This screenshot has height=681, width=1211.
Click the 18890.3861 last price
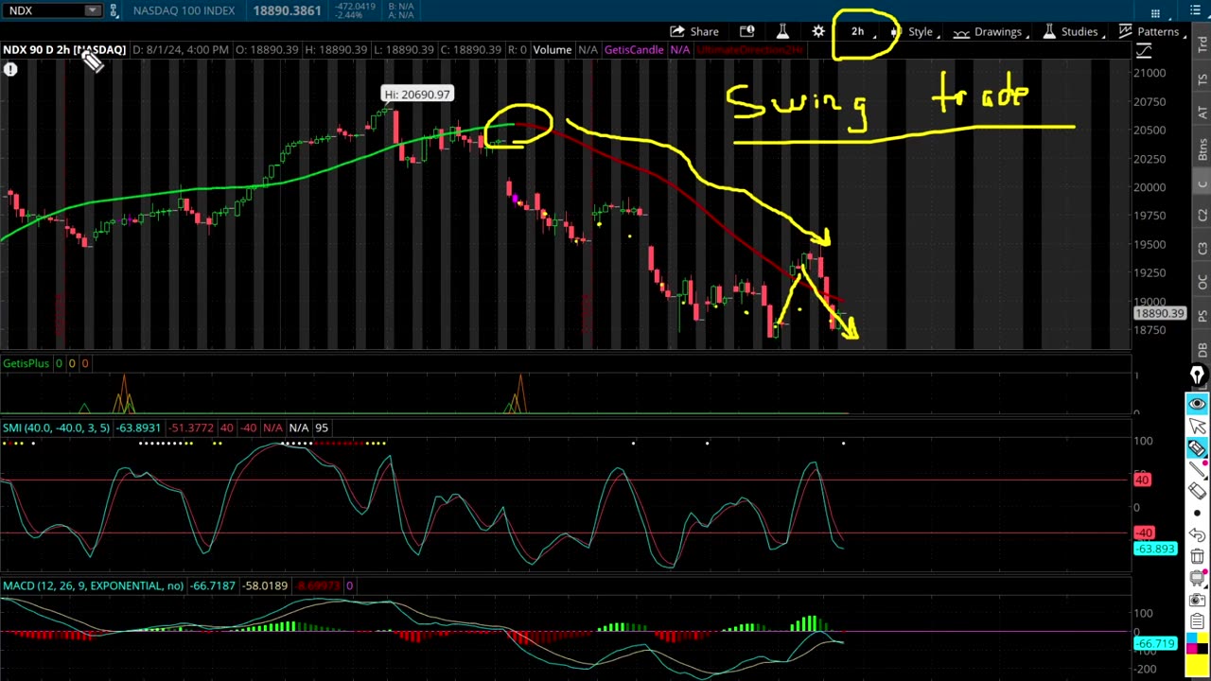pyautogui.click(x=288, y=10)
